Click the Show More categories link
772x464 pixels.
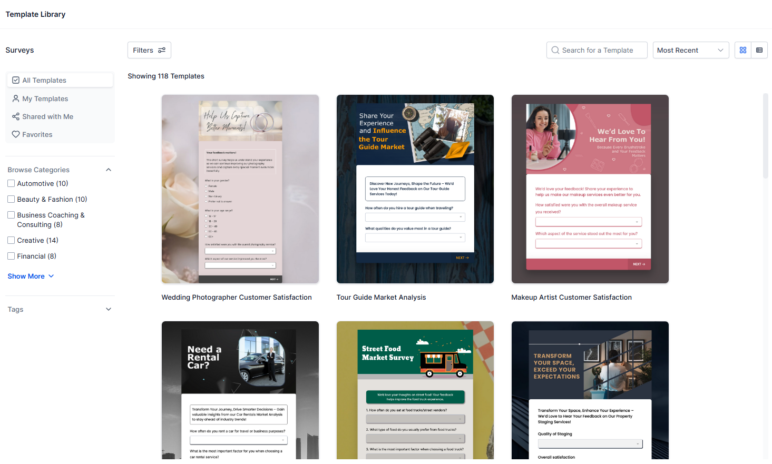pos(25,276)
